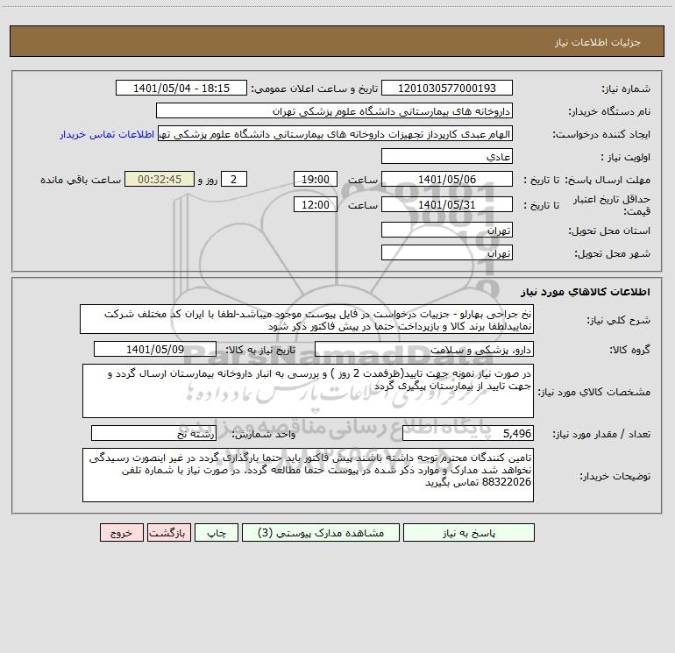The image size is (675, 653).
Task: Click the گروه کالا field دارو، پزشکی و سلامت
Action: coord(424,349)
